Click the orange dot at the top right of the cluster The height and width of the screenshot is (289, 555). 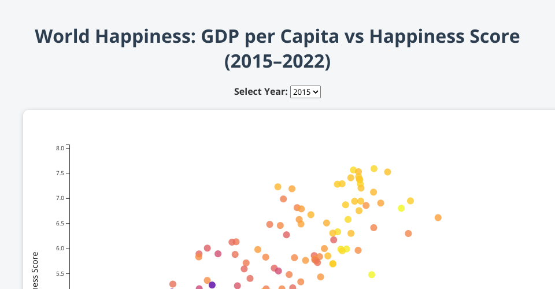pyautogui.click(x=387, y=172)
